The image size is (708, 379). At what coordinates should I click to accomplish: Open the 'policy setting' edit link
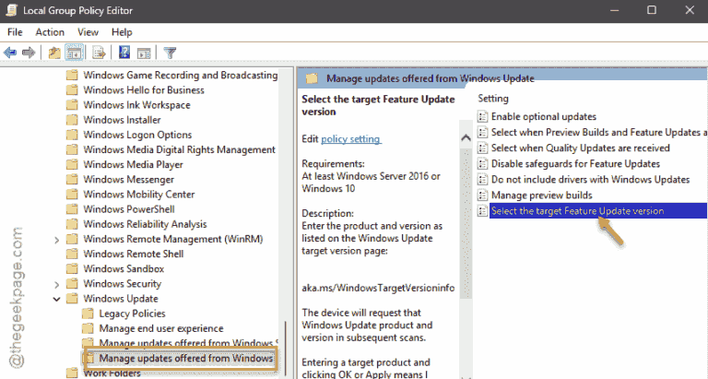(351, 139)
